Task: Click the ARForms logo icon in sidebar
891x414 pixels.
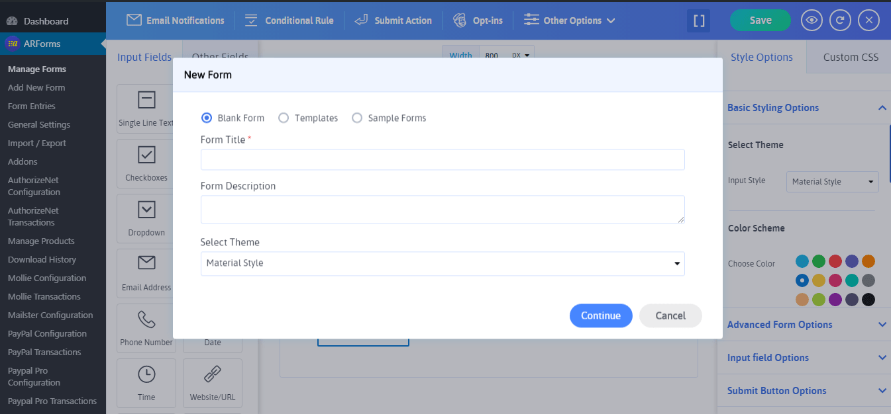Action: pyautogui.click(x=11, y=44)
